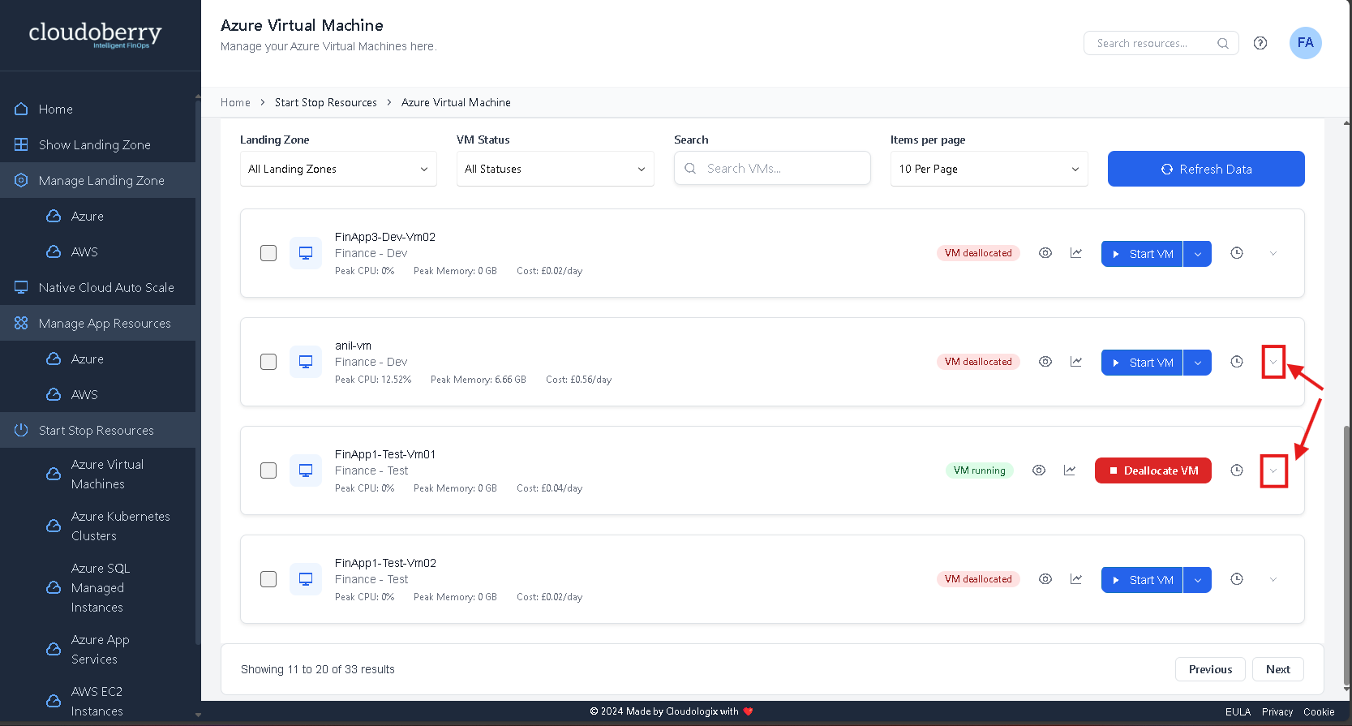The image size is (1352, 726).
Task: Start VM FinApp1-Test-Vm02
Action: pos(1142,580)
